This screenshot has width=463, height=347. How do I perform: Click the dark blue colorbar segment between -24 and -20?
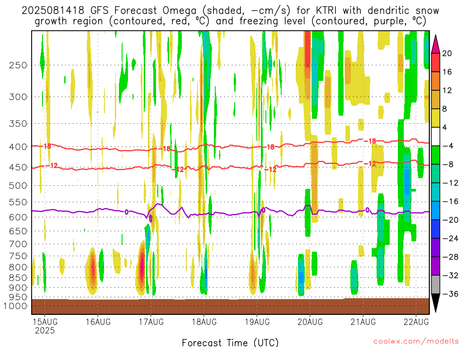click(x=435, y=229)
